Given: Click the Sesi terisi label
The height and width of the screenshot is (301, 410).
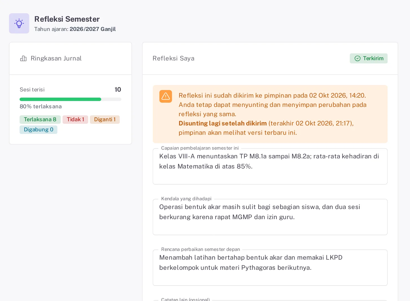Looking at the screenshot, I should (x=32, y=89).
